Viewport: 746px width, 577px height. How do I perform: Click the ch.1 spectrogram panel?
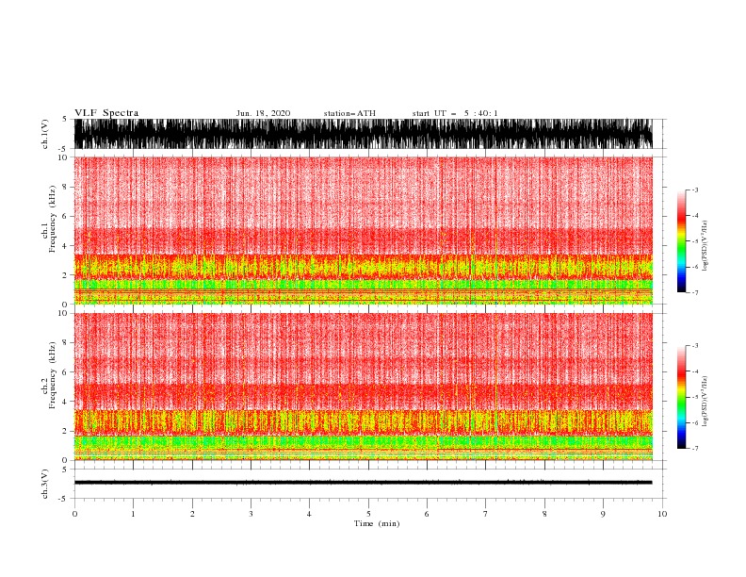364,230
